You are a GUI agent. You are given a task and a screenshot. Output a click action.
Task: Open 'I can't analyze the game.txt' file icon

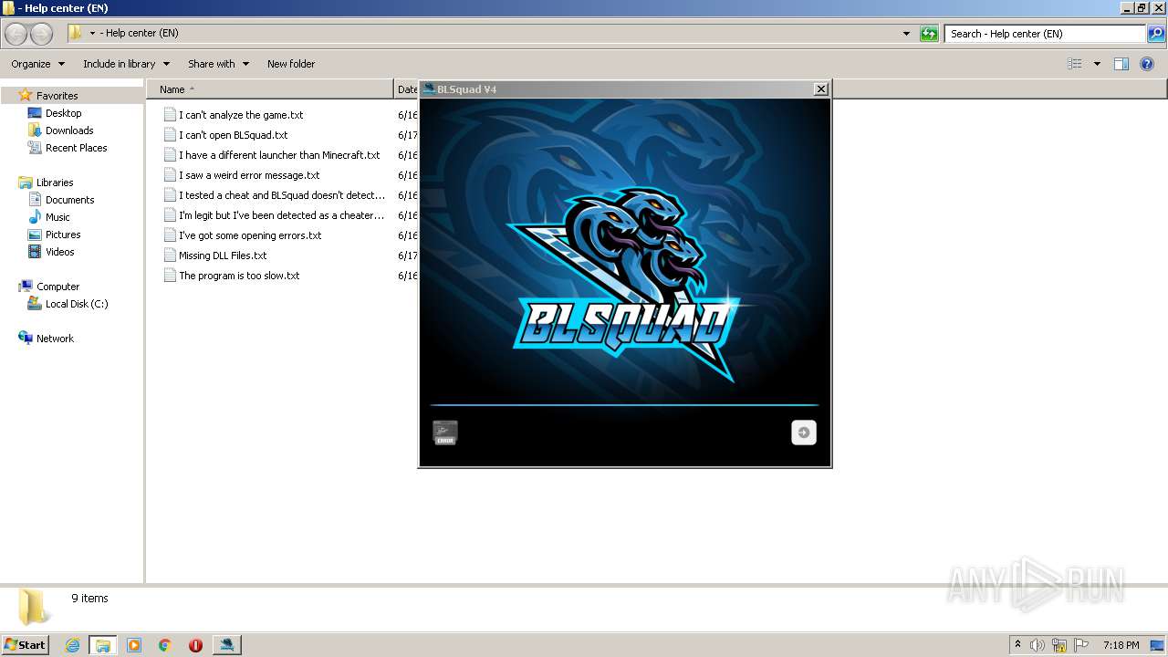click(x=170, y=115)
